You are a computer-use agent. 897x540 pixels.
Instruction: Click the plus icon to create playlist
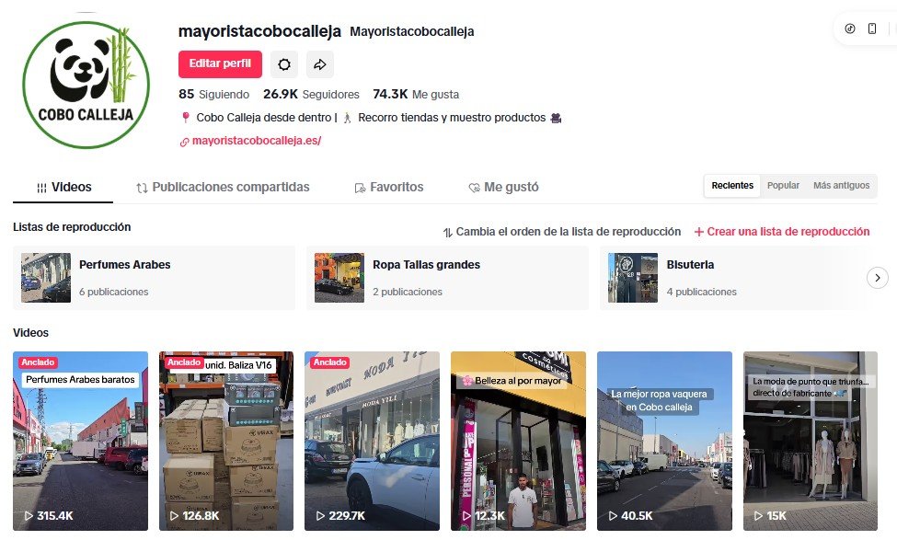698,232
